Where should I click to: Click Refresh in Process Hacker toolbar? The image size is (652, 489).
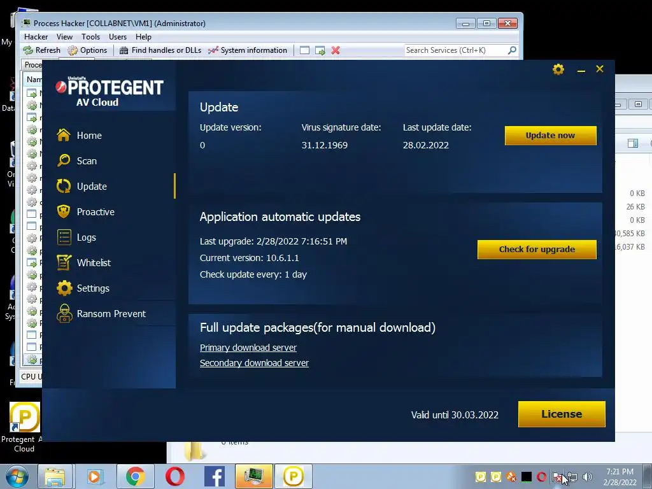pos(41,50)
